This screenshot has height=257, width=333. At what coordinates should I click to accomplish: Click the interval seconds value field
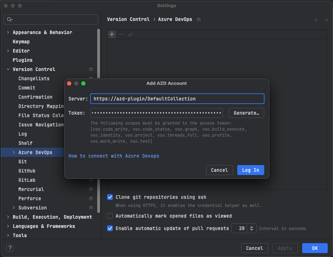click(239, 228)
